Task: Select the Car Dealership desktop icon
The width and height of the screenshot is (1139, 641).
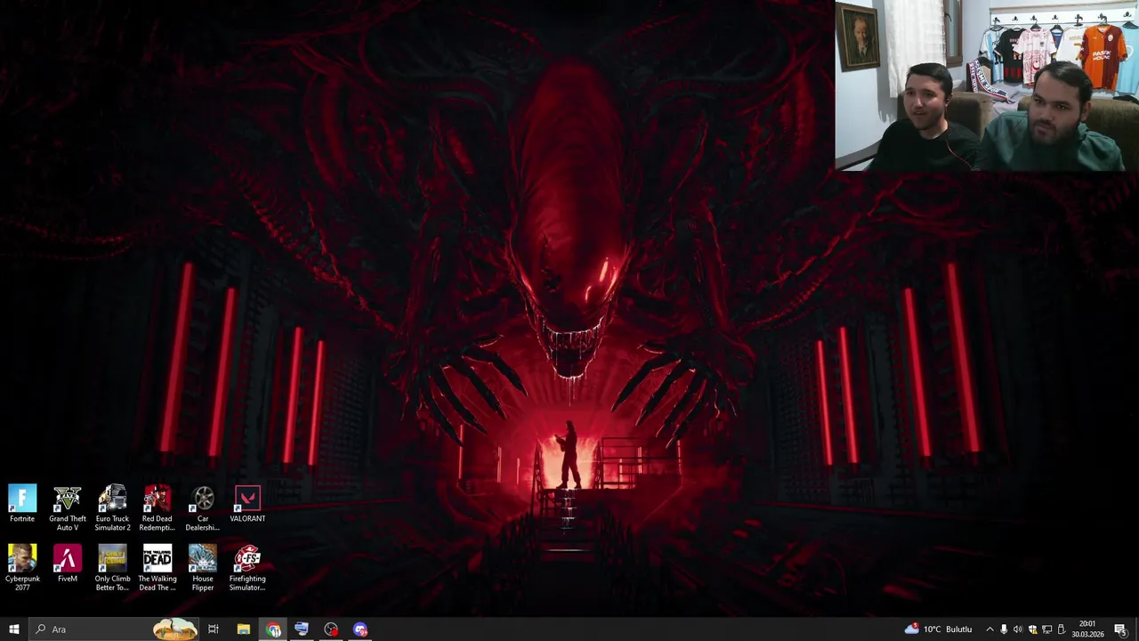Action: tap(202, 507)
